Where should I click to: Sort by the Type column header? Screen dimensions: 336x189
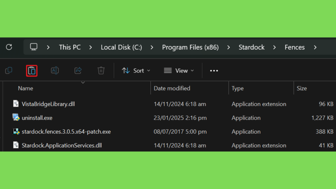click(238, 88)
